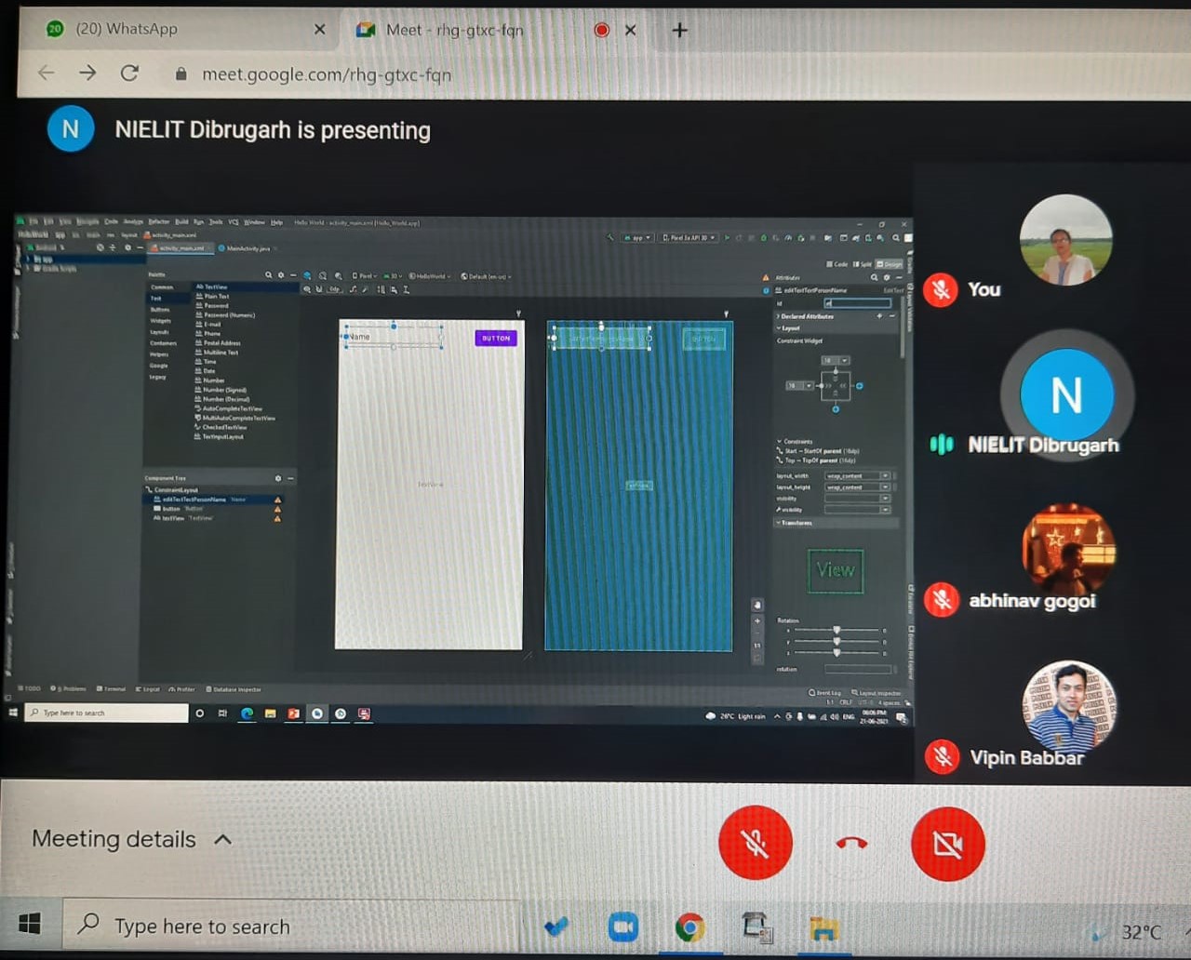Select Vipin Babbar's participant thumbnail
This screenshot has width=1191, height=960.
(x=1067, y=707)
